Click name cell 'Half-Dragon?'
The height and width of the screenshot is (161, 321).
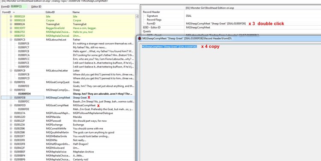81,144
